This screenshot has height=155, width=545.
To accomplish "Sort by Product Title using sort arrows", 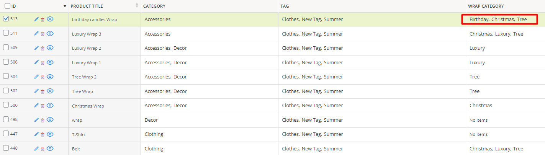I will 137,6.
